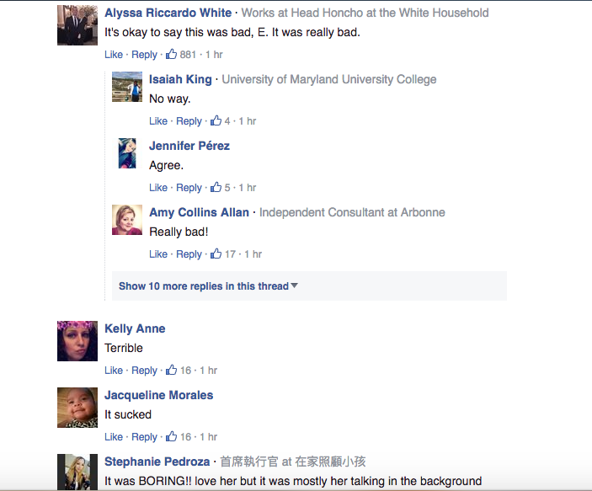Click thumbs-up icon on Jacqueline Morales's comment
This screenshot has height=491, width=592.
(x=172, y=436)
